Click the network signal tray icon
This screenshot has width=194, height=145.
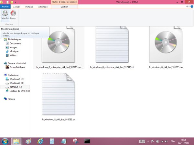(x=162, y=141)
